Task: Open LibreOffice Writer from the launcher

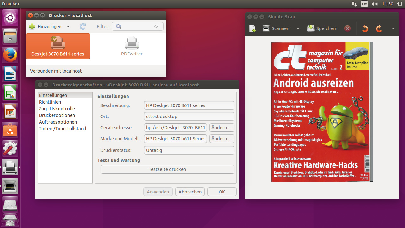Action: pyautogui.click(x=10, y=74)
